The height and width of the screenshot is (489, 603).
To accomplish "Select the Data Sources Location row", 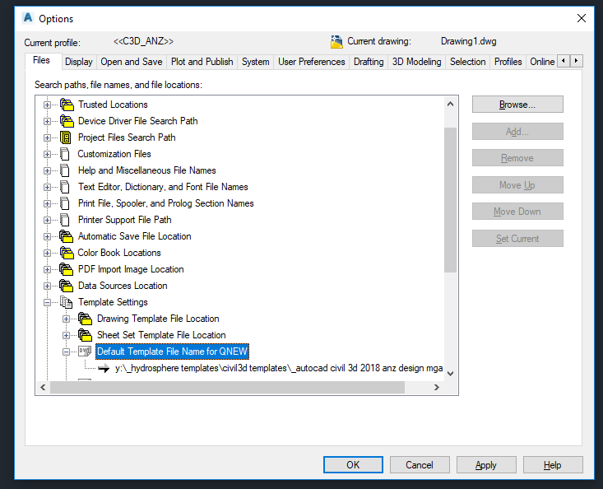I will pyautogui.click(x=123, y=286).
